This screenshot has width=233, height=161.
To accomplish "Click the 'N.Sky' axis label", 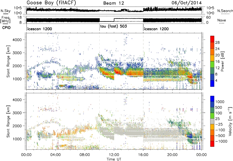I will (6, 11).
